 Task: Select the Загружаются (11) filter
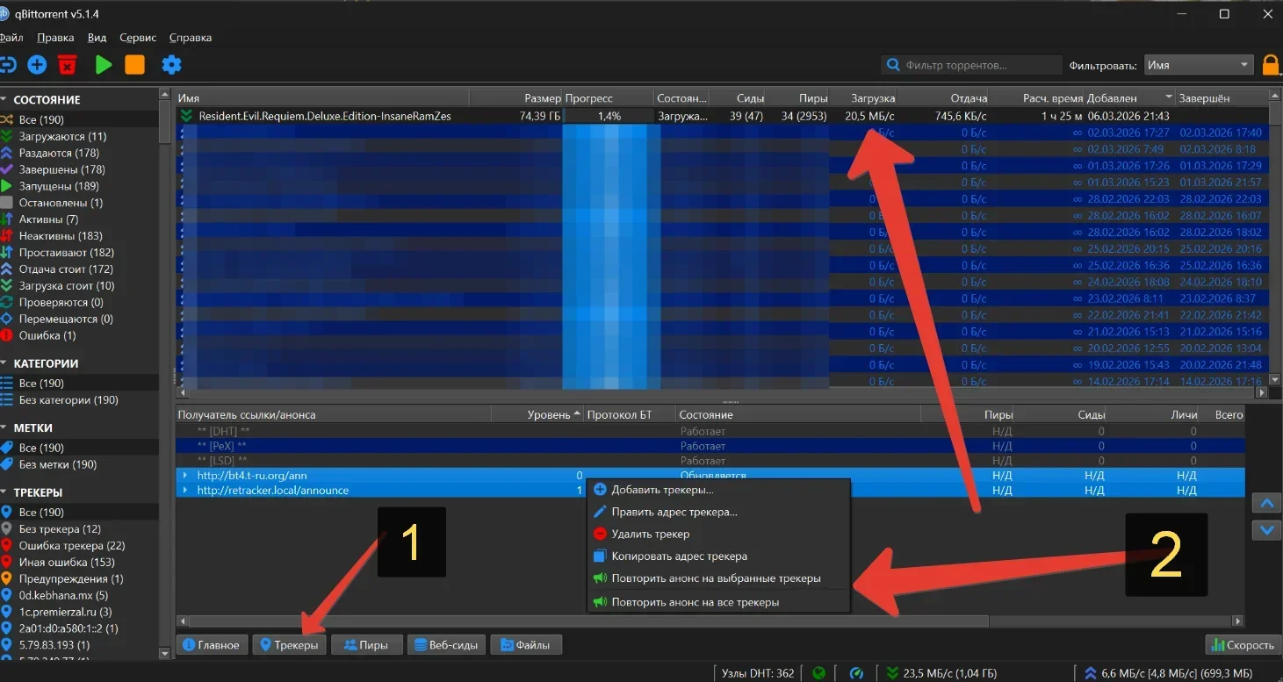click(x=62, y=136)
